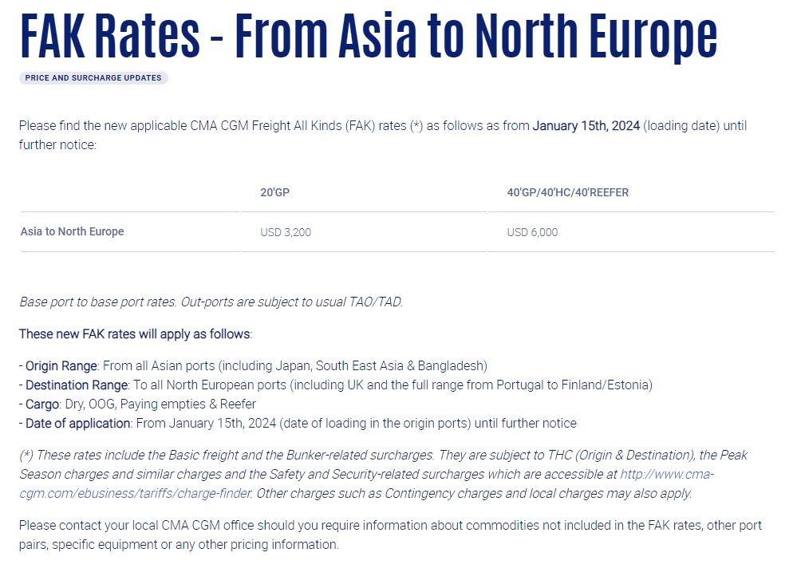
Task: Click the Asia to North Europe row label
Action: [x=72, y=232]
